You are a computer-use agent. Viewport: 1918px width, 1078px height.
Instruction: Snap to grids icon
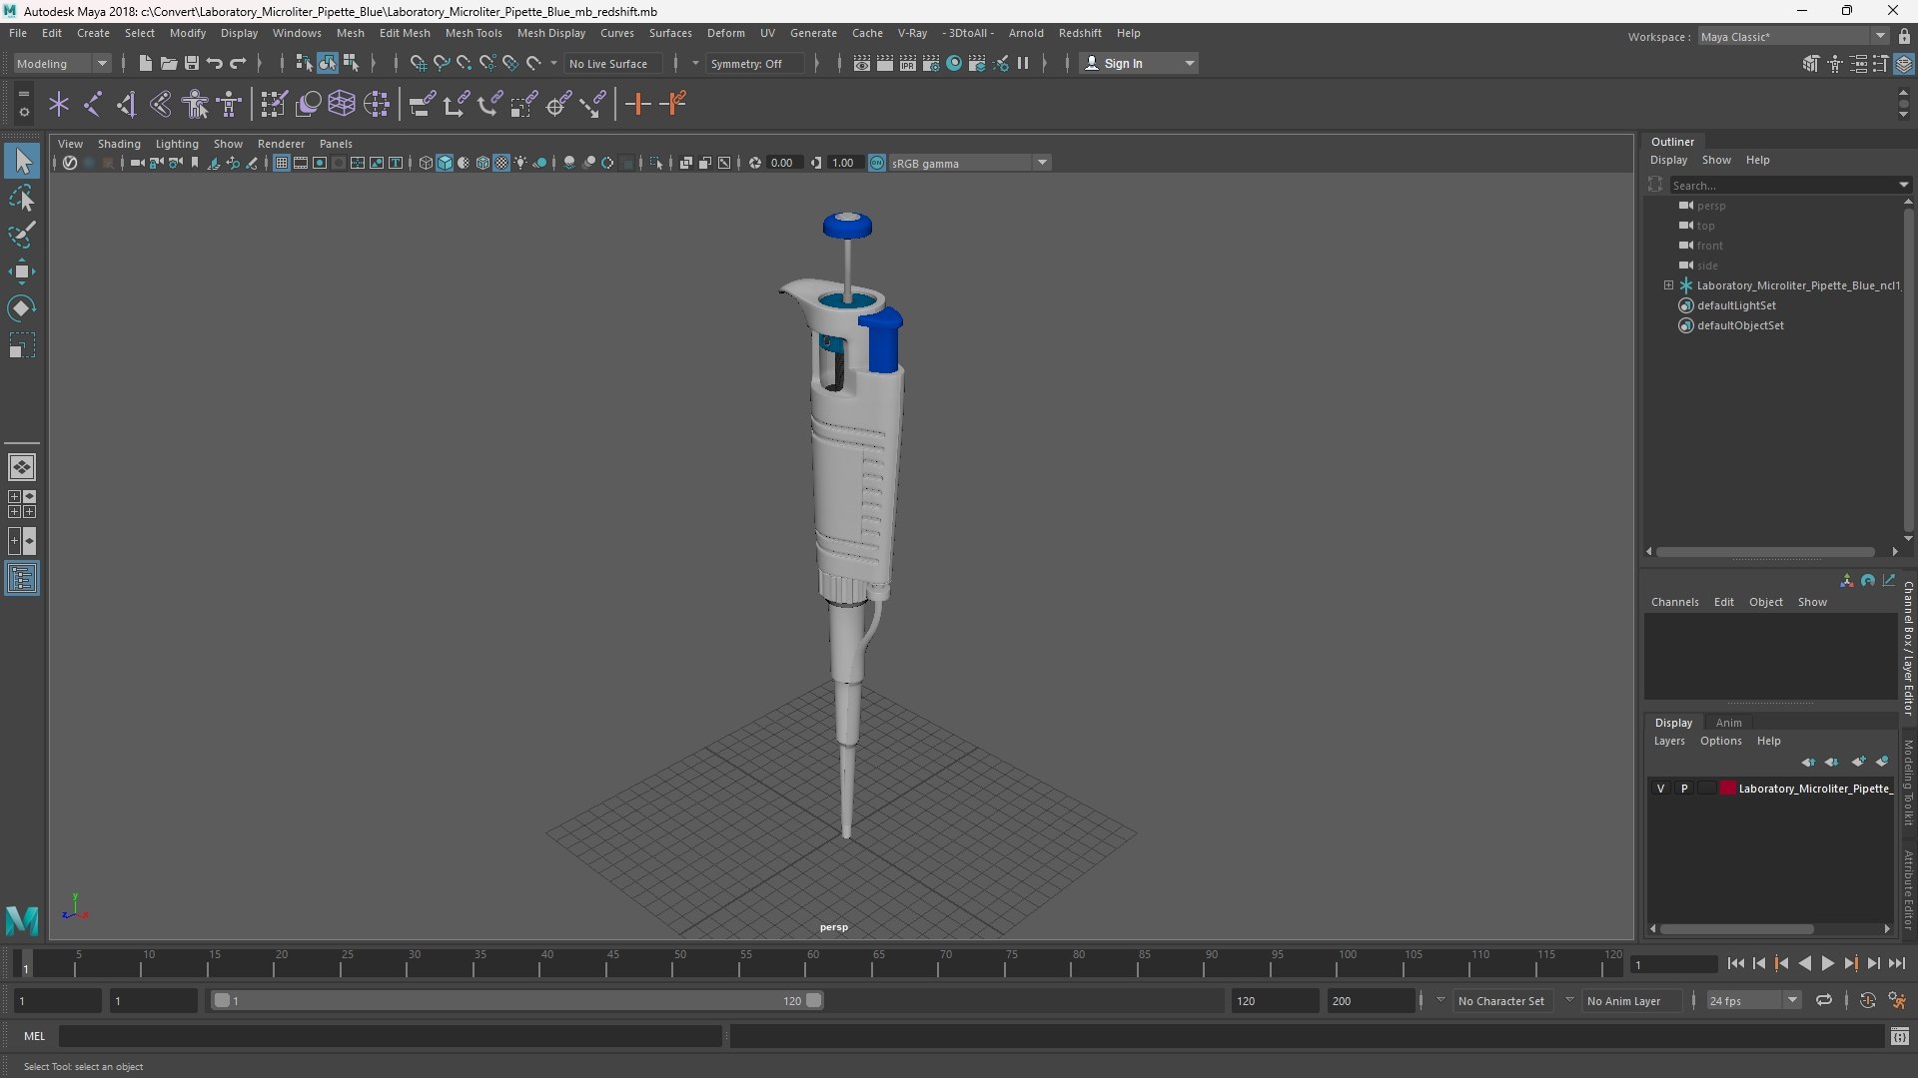[x=418, y=63]
